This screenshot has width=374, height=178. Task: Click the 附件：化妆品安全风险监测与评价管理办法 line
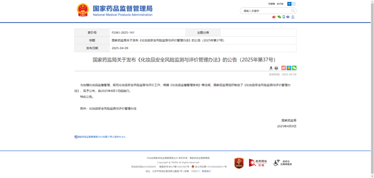(x=108, y=109)
